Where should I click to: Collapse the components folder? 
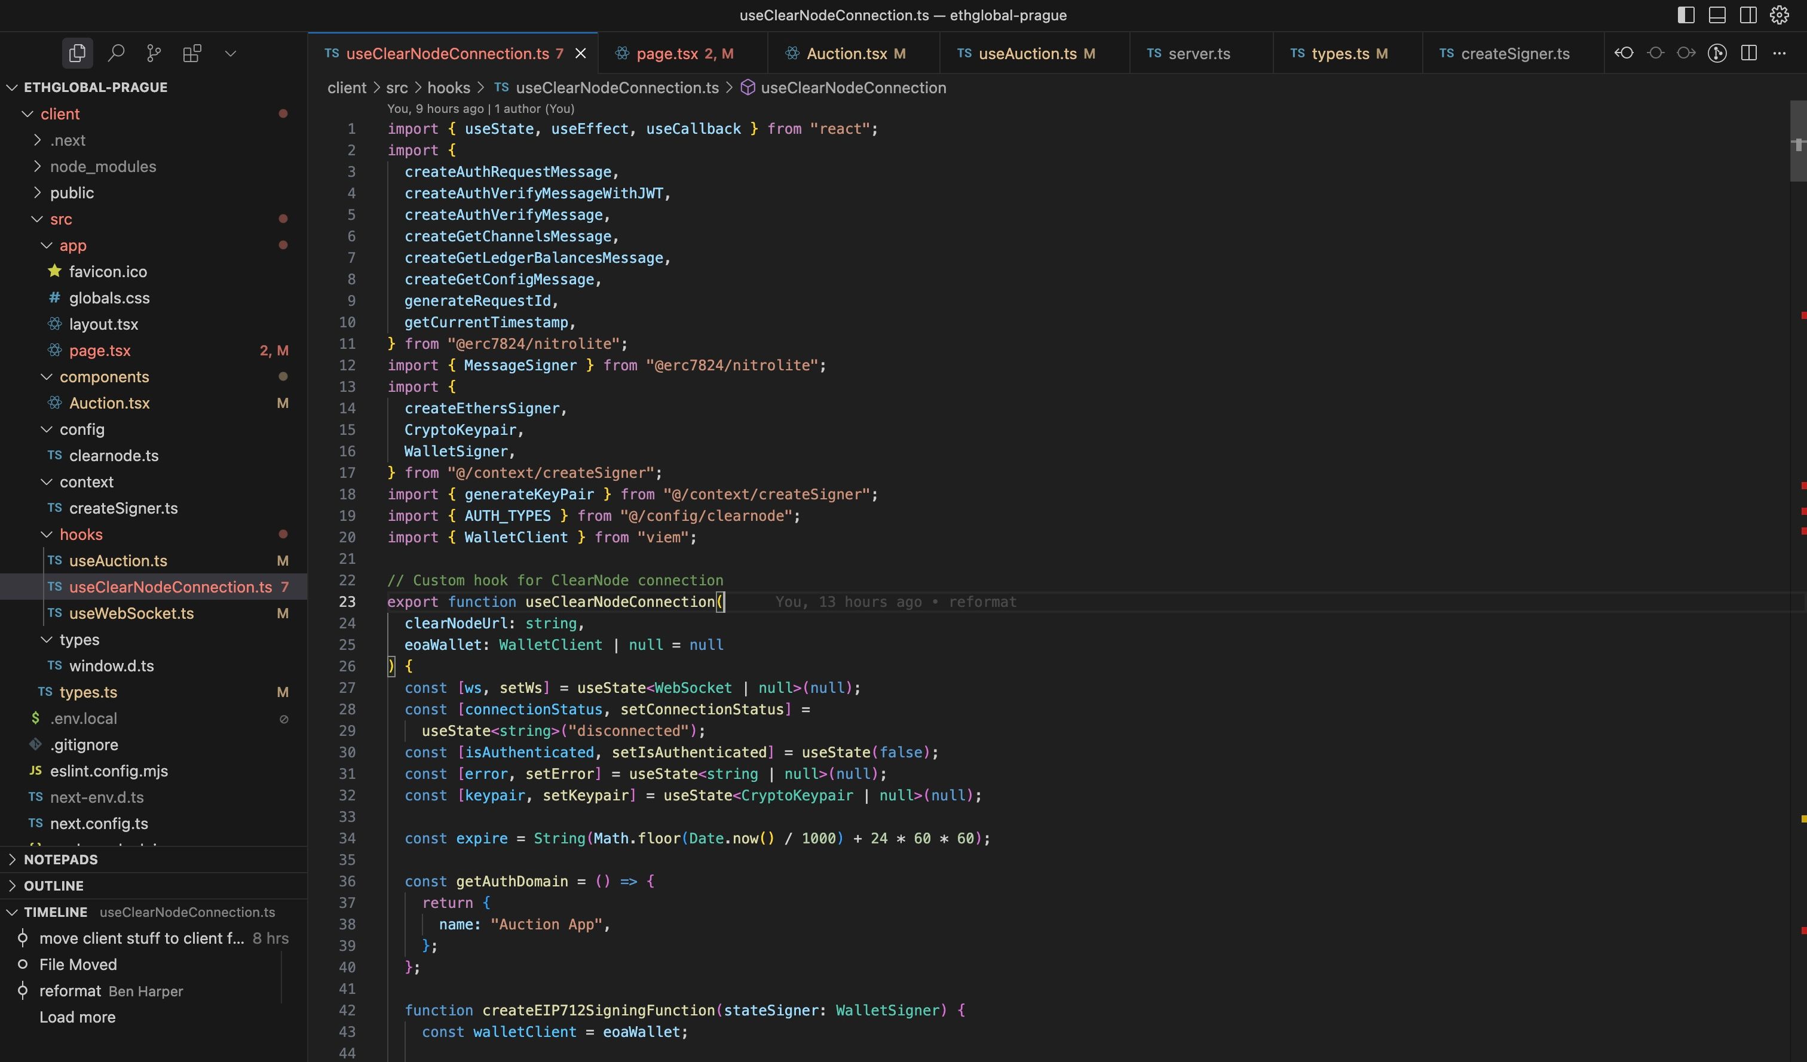pos(154,377)
